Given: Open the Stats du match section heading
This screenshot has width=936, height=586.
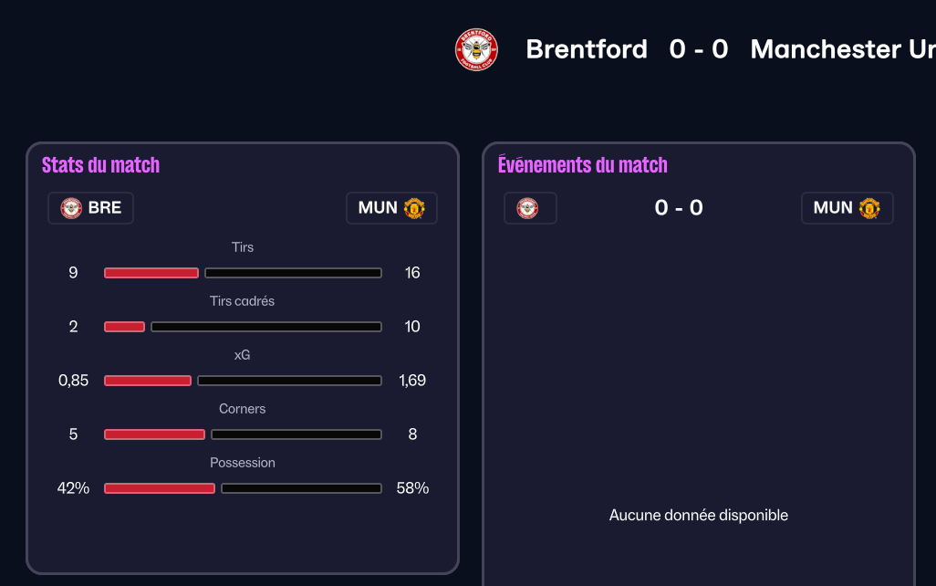Looking at the screenshot, I should 100,165.
